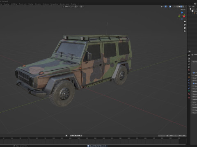
Task: Open the outliner display mode dropdown
Action: pos(194,7)
